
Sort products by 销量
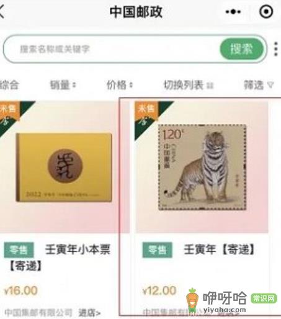click(x=63, y=85)
